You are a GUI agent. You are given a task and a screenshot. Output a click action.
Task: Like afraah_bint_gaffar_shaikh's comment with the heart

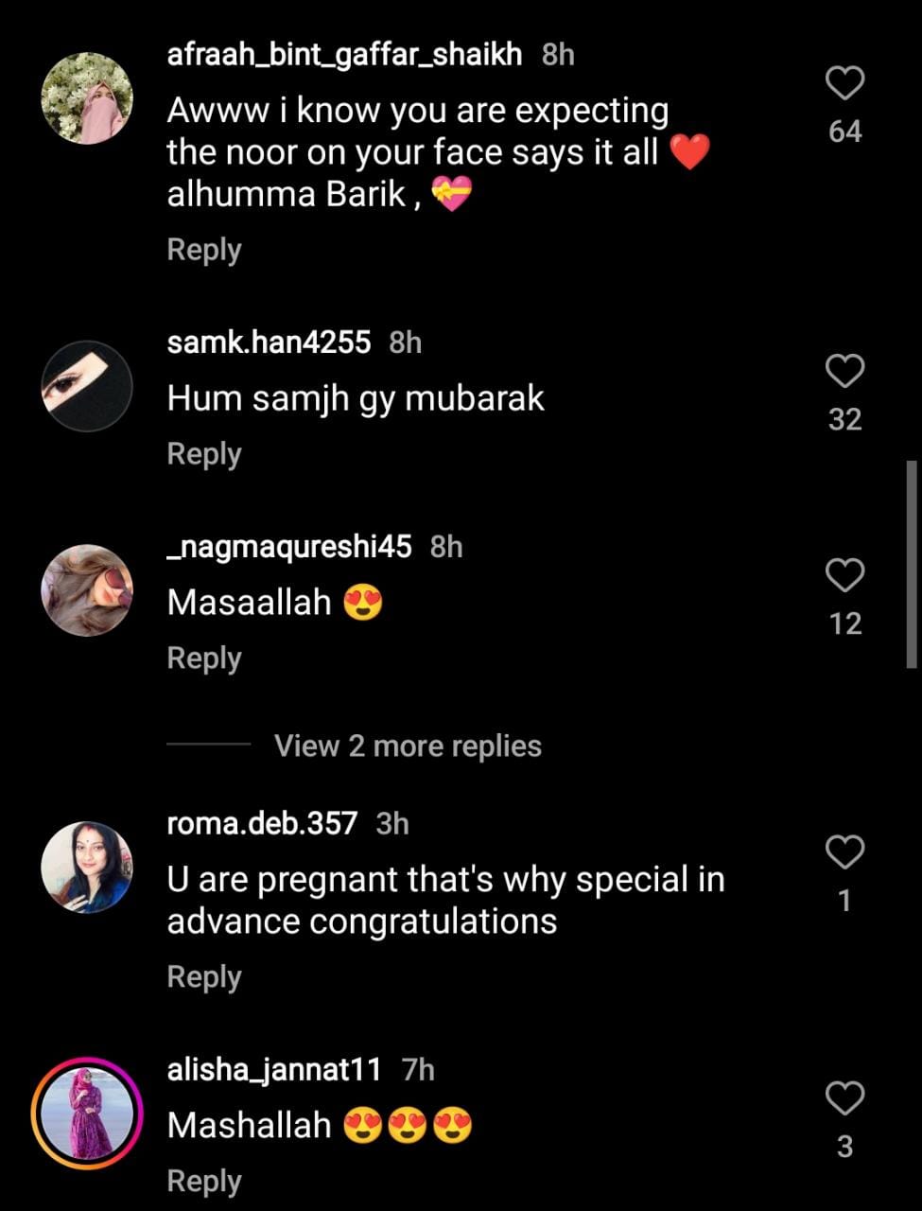click(844, 83)
